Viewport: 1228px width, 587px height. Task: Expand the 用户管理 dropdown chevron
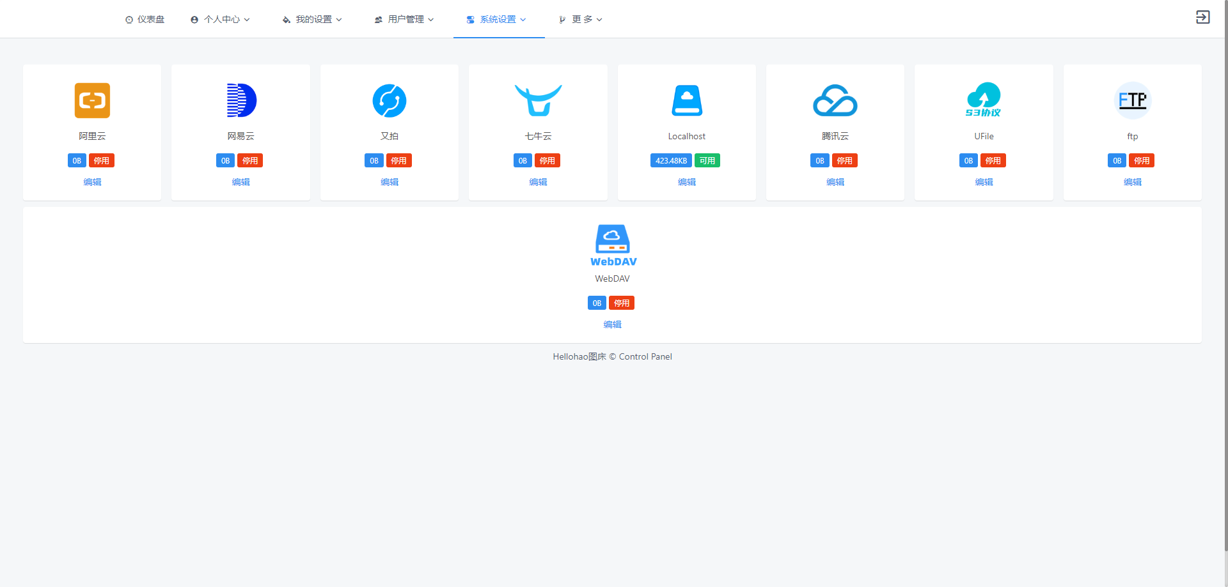(x=431, y=20)
